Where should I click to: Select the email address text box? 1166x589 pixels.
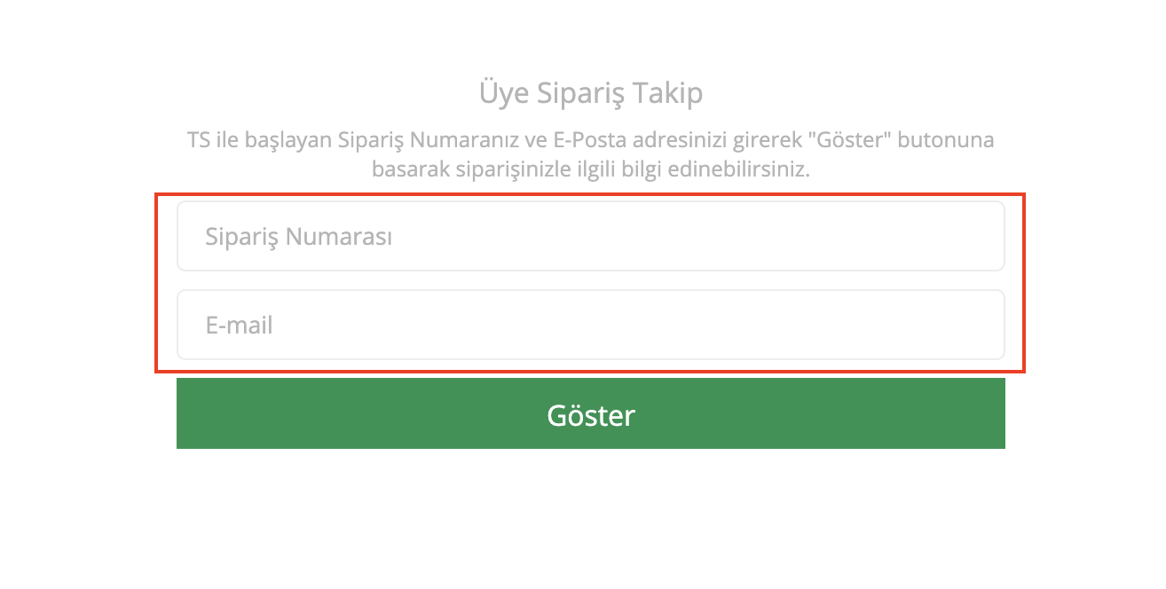click(x=590, y=326)
